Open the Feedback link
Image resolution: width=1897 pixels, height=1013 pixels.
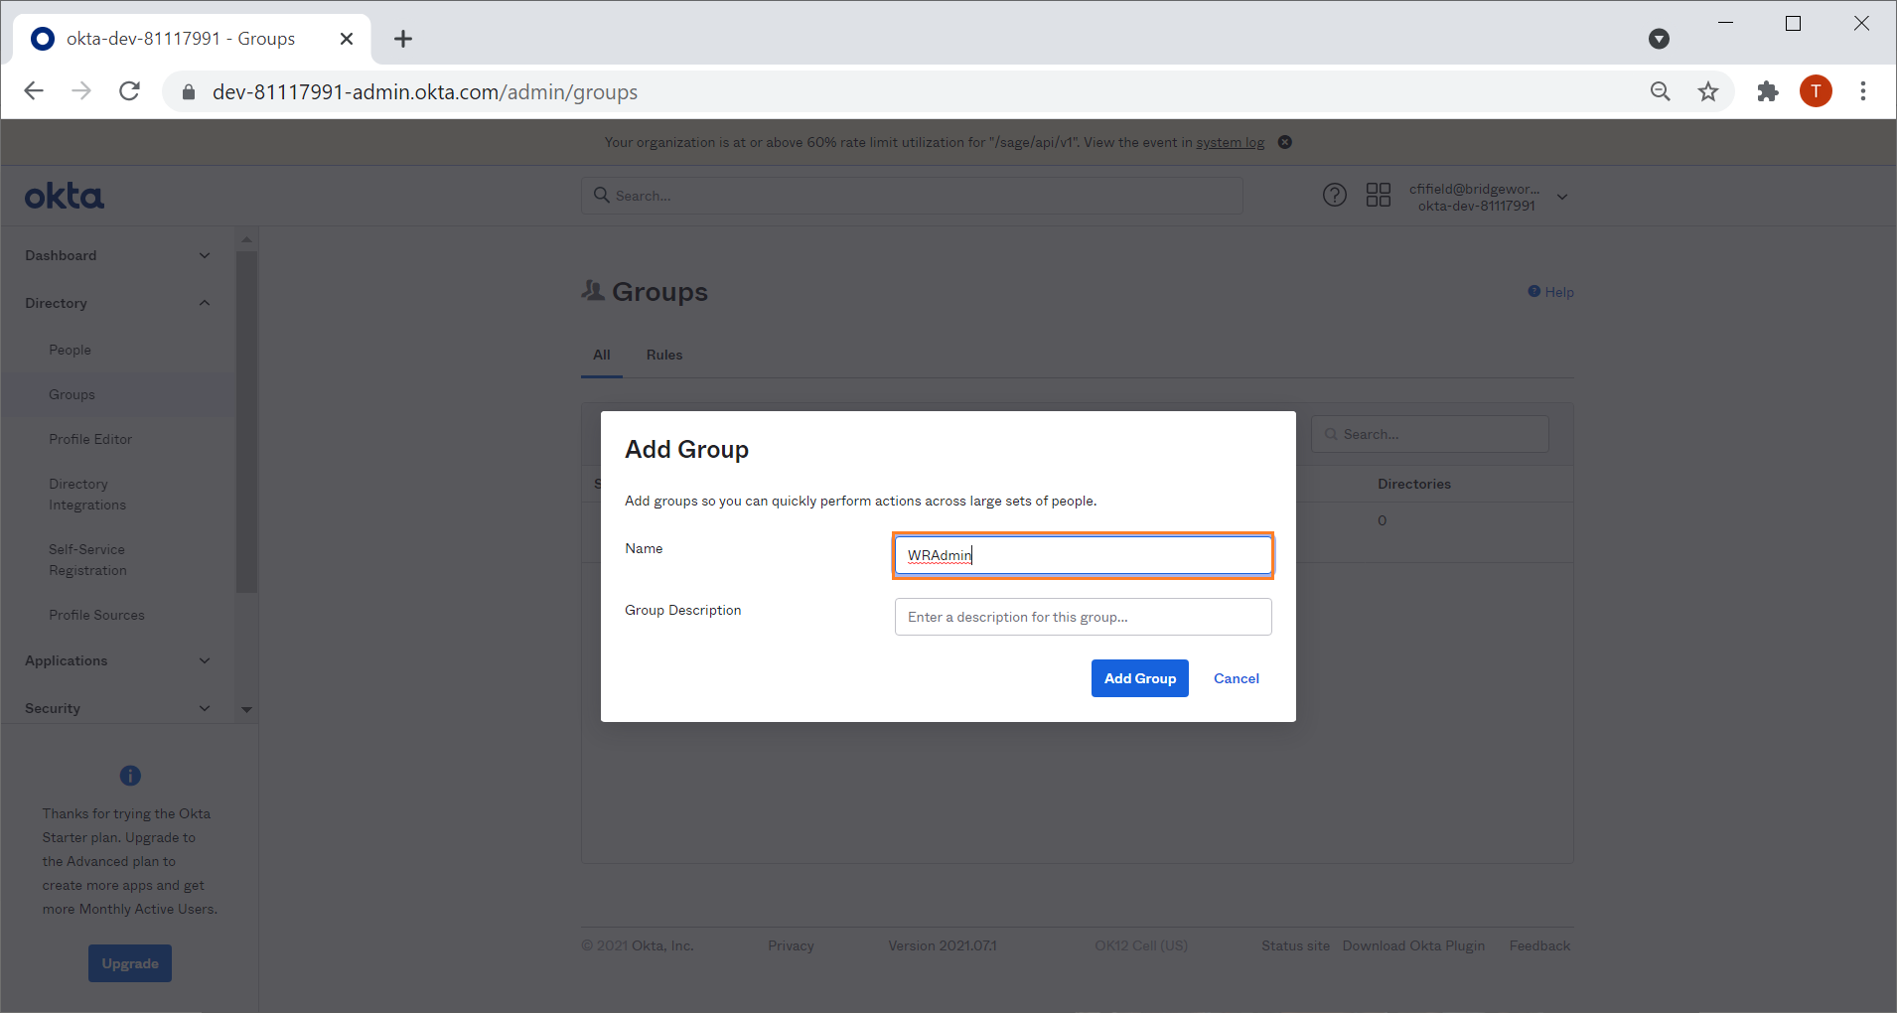[1539, 945]
